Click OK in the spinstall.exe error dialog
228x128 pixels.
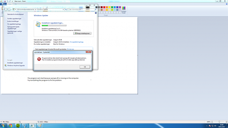[x=85, y=67]
